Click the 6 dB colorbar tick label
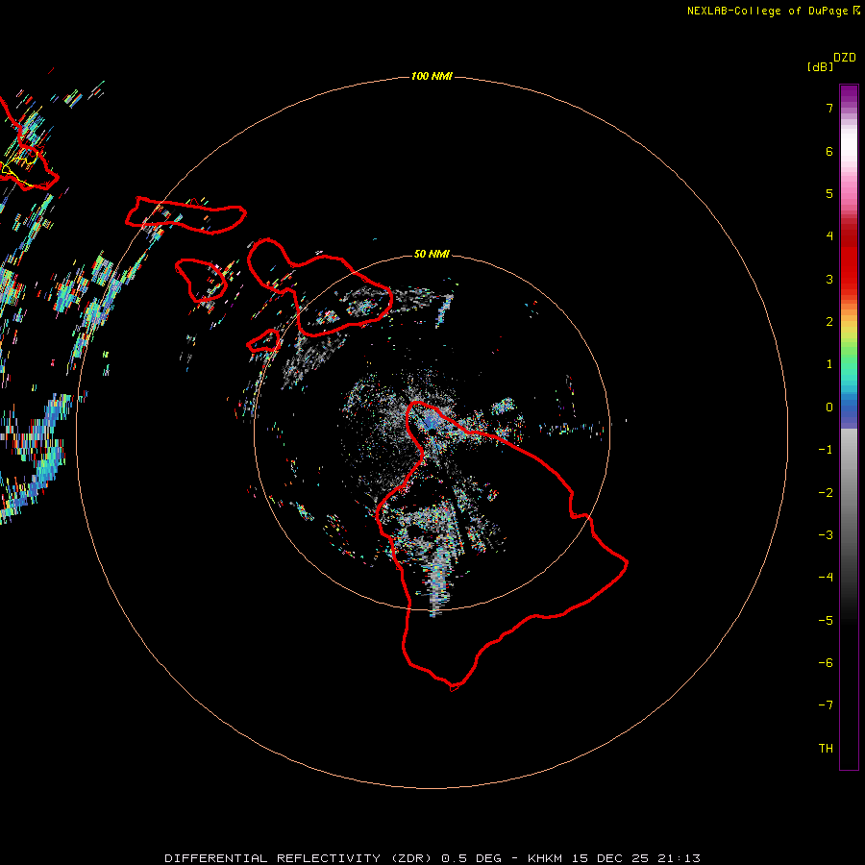 tap(829, 151)
